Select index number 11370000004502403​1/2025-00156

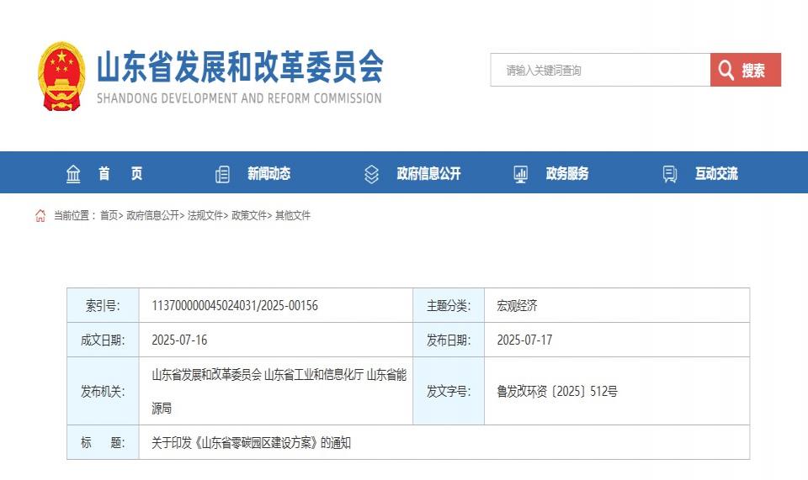point(235,306)
